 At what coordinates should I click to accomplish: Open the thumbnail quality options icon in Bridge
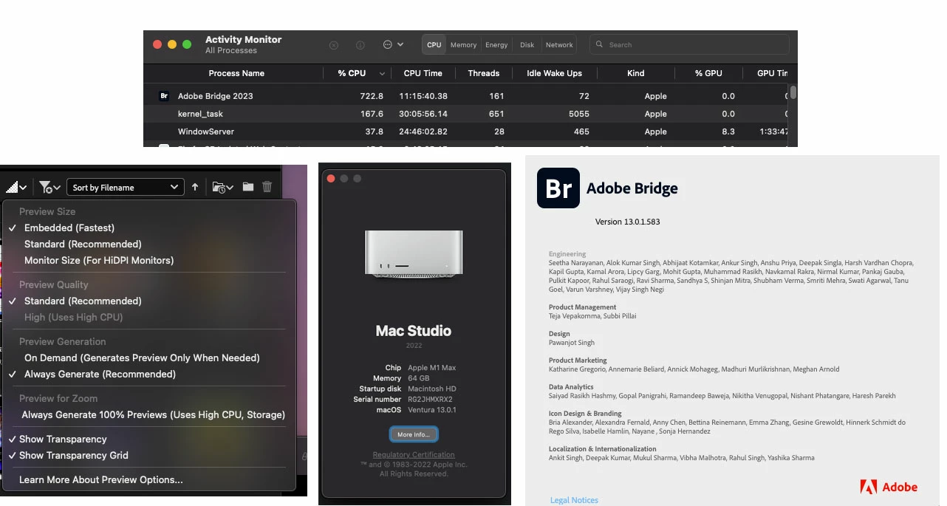[x=16, y=188]
